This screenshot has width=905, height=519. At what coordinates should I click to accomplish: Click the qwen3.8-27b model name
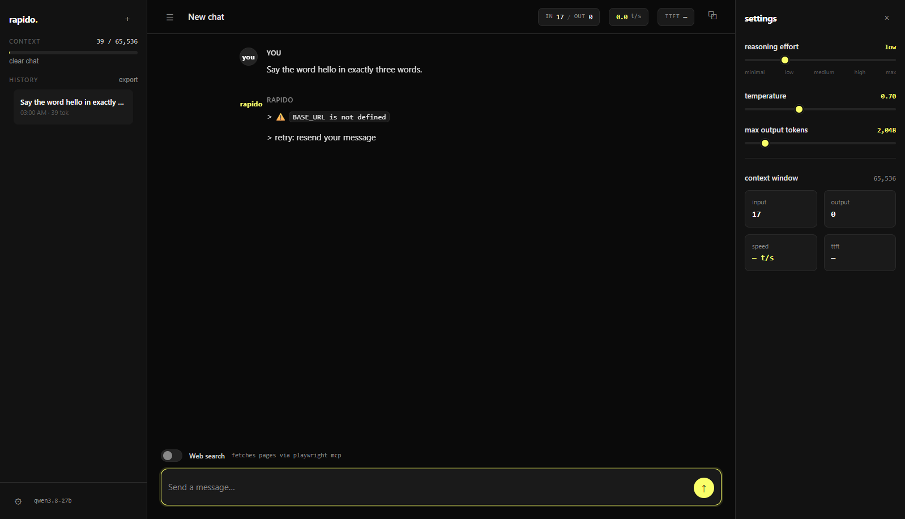53,501
